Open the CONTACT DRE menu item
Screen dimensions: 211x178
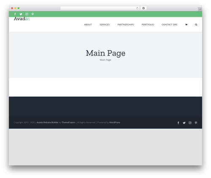tap(170, 24)
